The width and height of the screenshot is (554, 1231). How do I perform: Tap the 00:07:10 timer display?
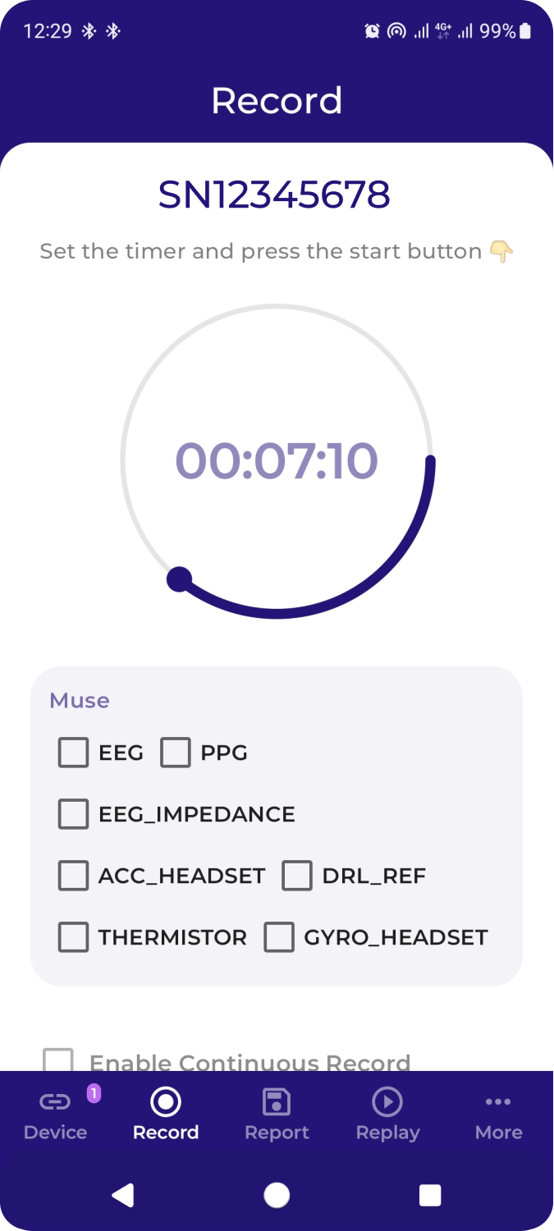pyautogui.click(x=277, y=461)
